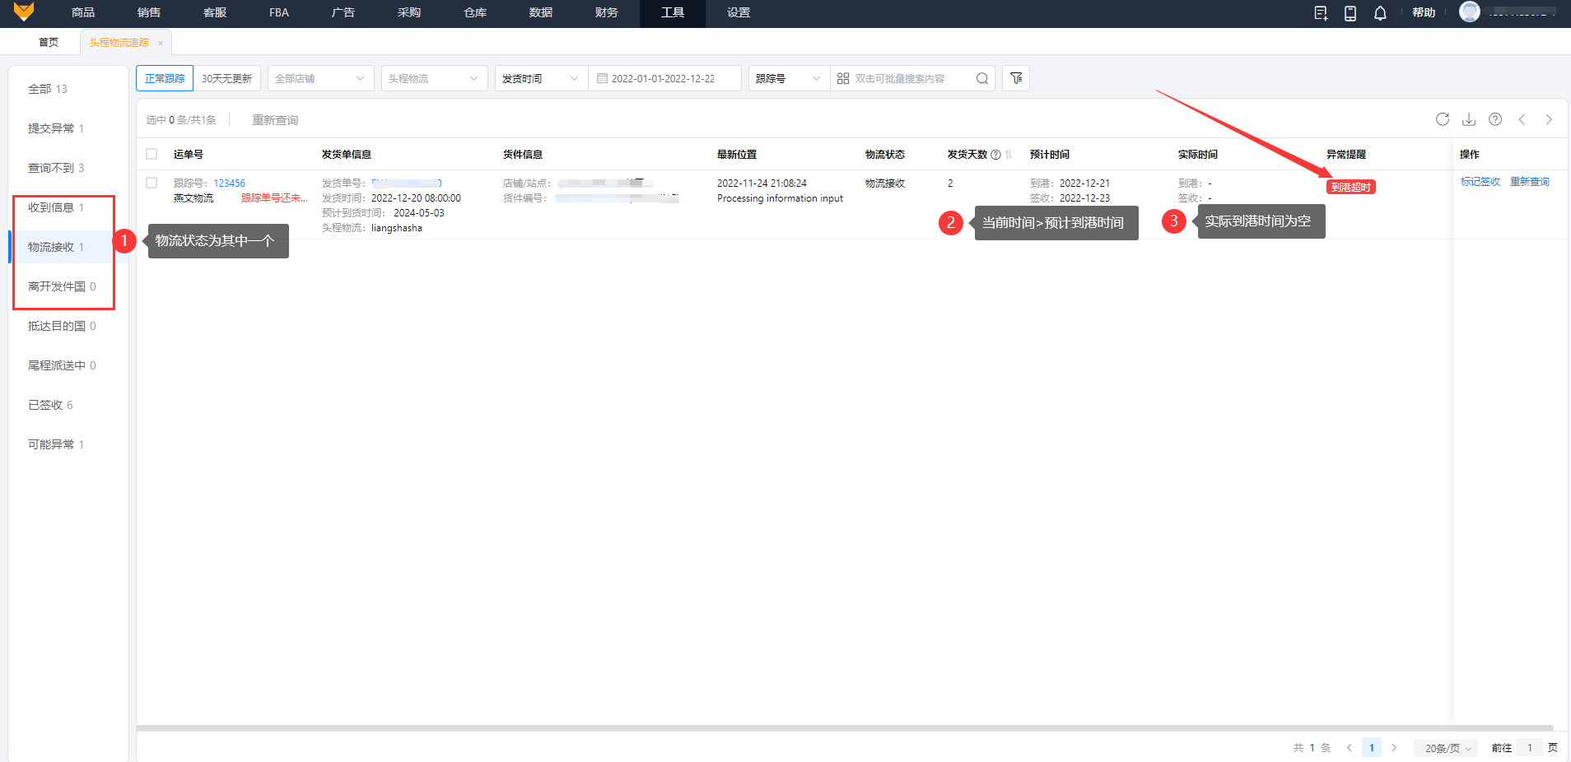Toggle the select-all header checkbox
This screenshot has width=1571, height=762.
[152, 154]
